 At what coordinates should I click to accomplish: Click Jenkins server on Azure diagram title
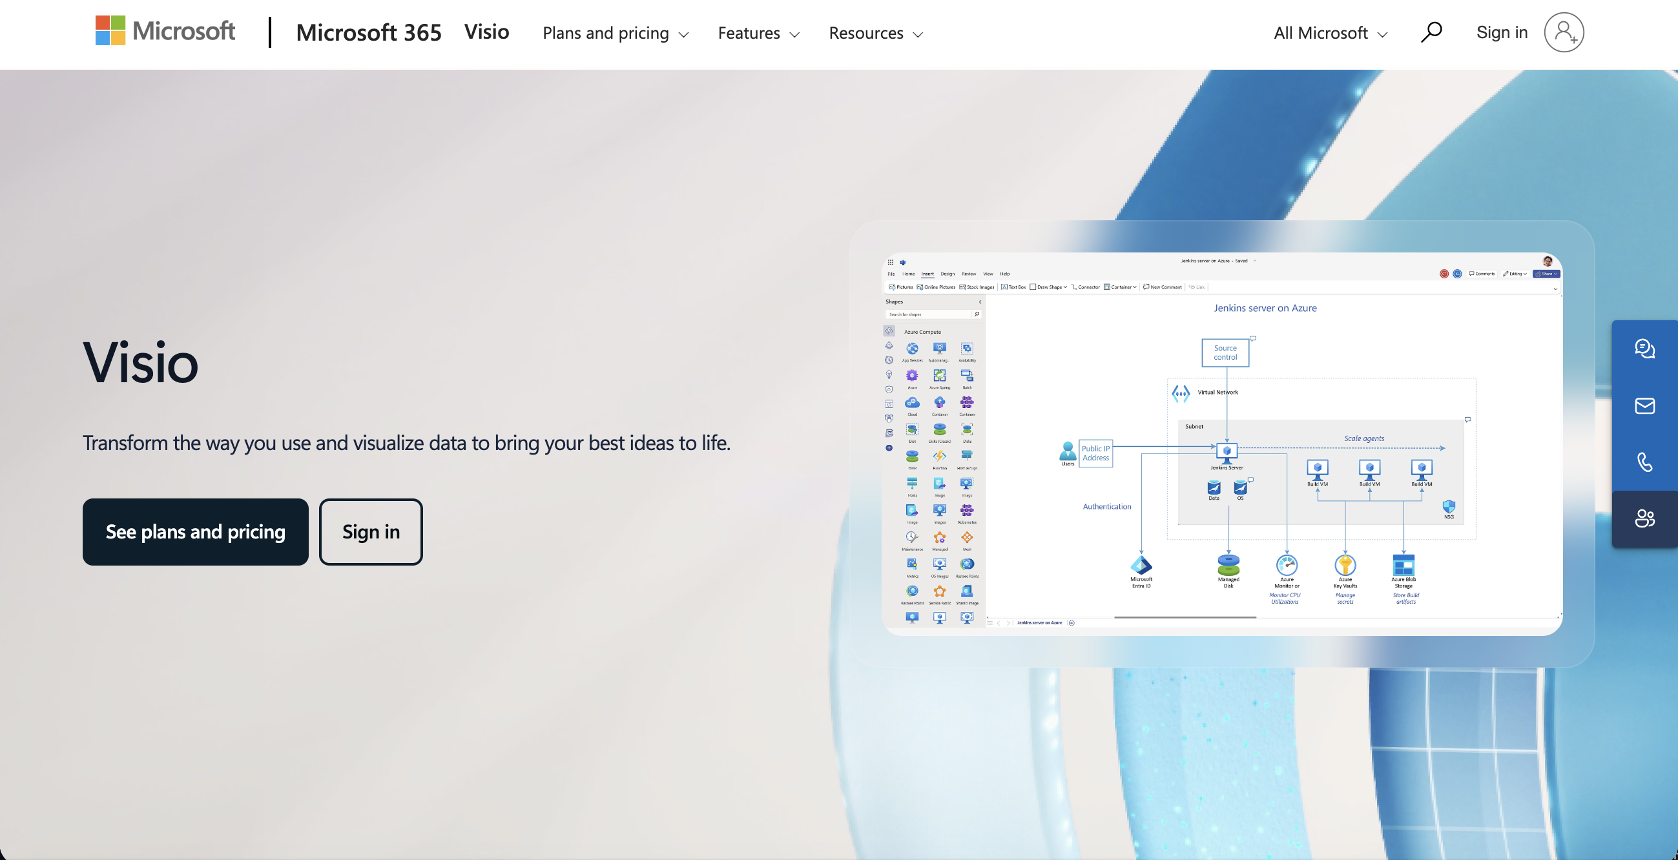[x=1265, y=308]
